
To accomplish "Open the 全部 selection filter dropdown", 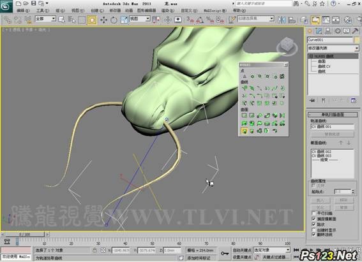I will point(45,18).
